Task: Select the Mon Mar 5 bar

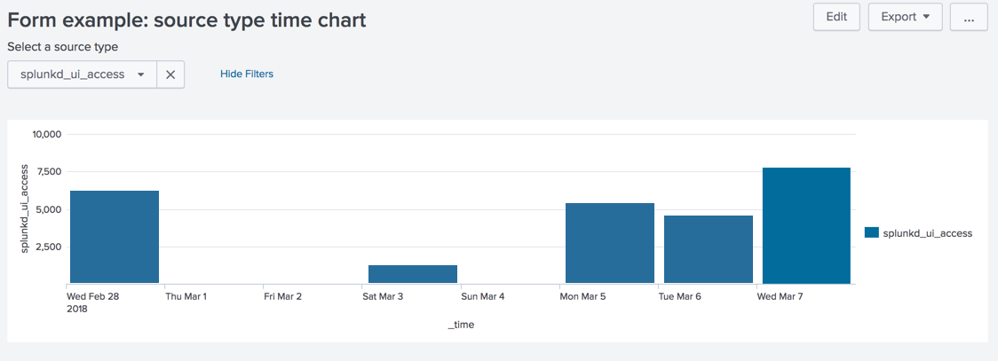Action: tap(610, 243)
